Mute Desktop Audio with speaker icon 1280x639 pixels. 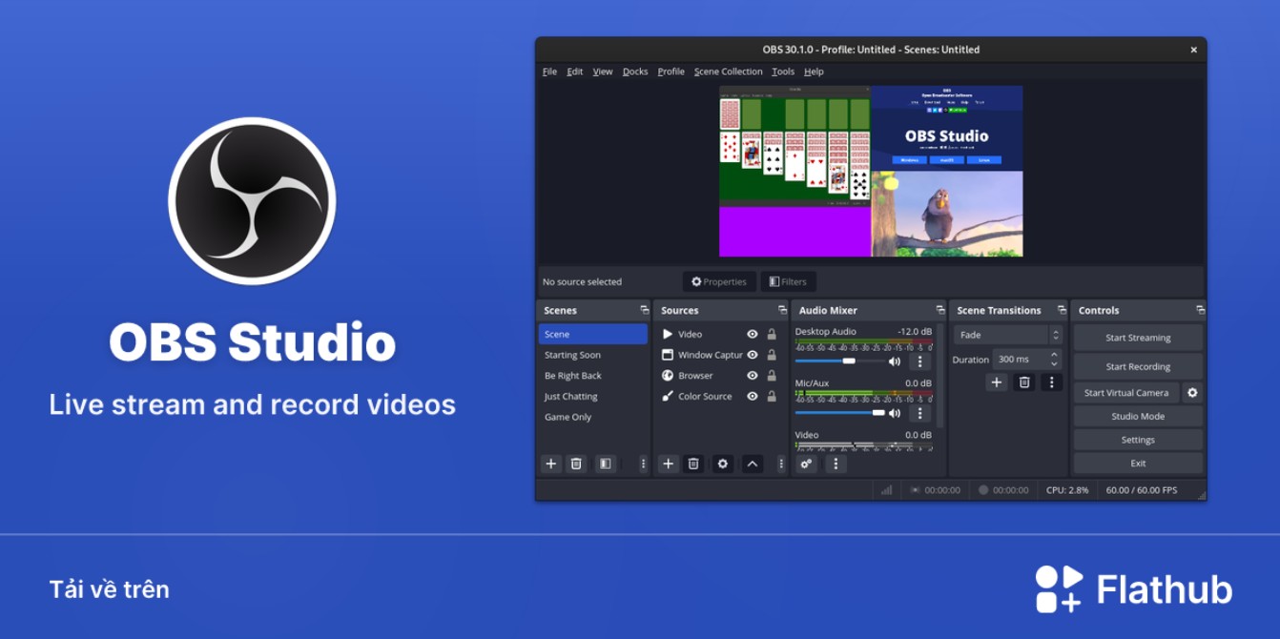tap(895, 361)
